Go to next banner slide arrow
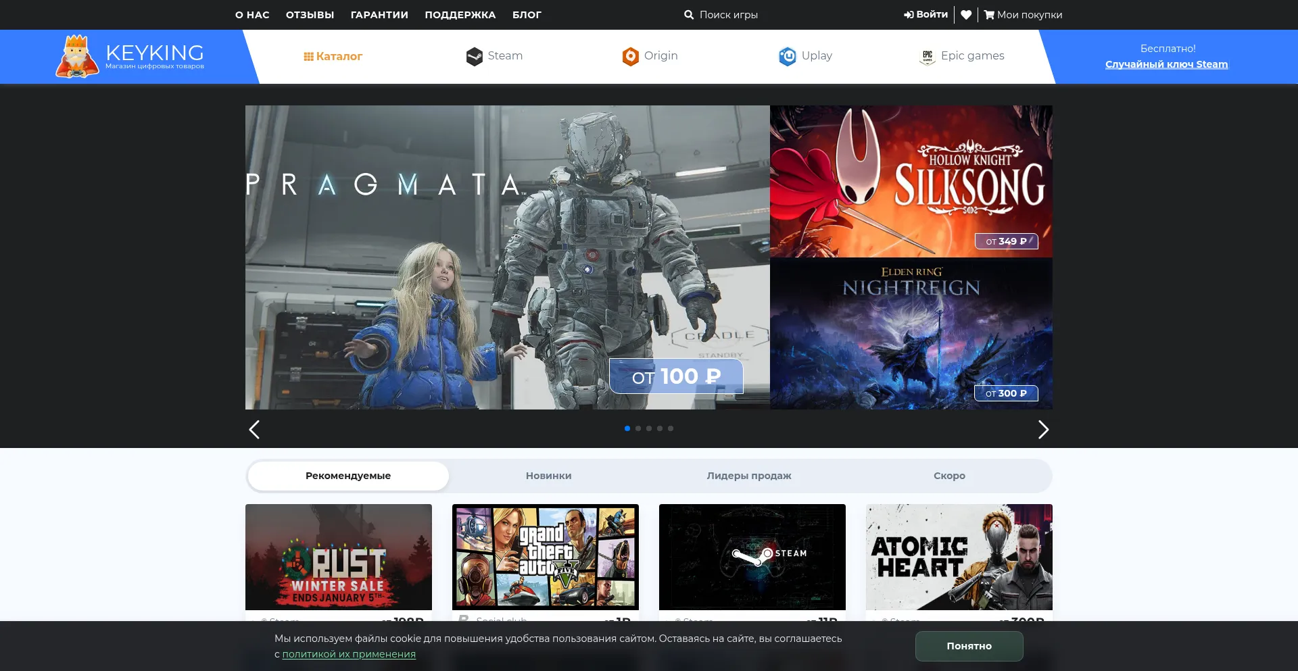Screen dimensions: 1298x671 pos(1043,430)
